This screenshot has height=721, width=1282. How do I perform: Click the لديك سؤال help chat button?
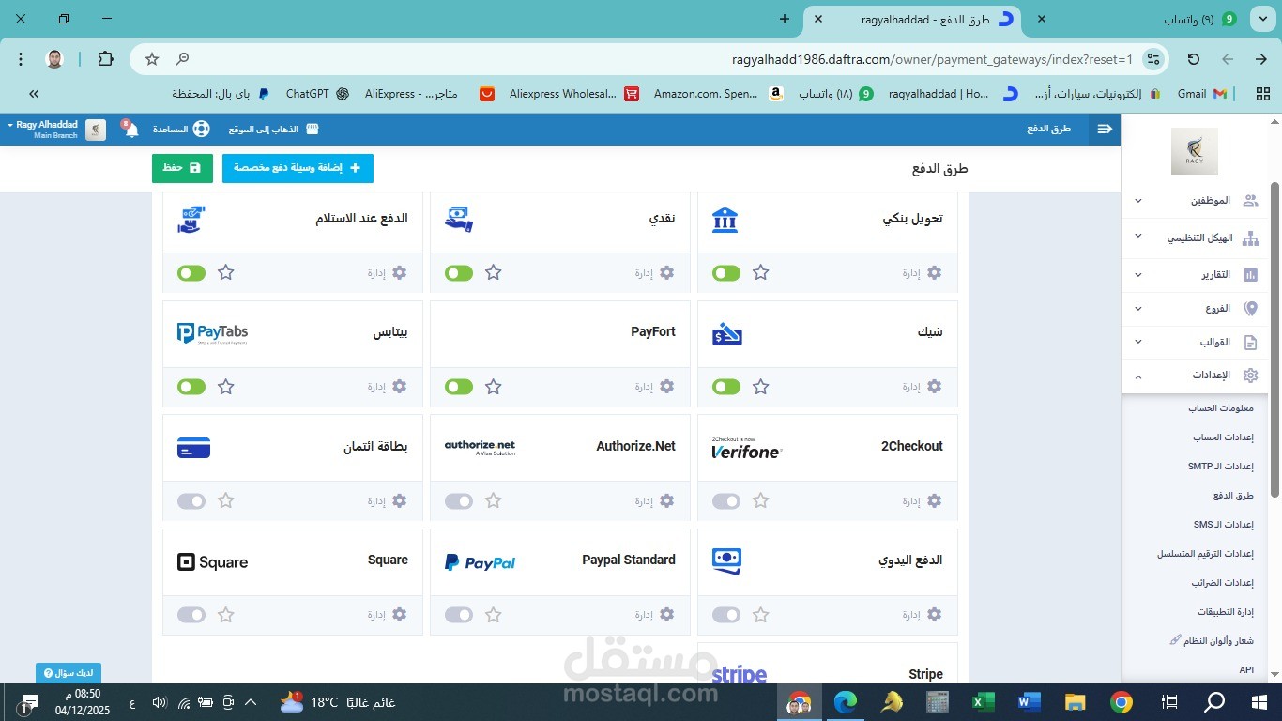tap(69, 673)
